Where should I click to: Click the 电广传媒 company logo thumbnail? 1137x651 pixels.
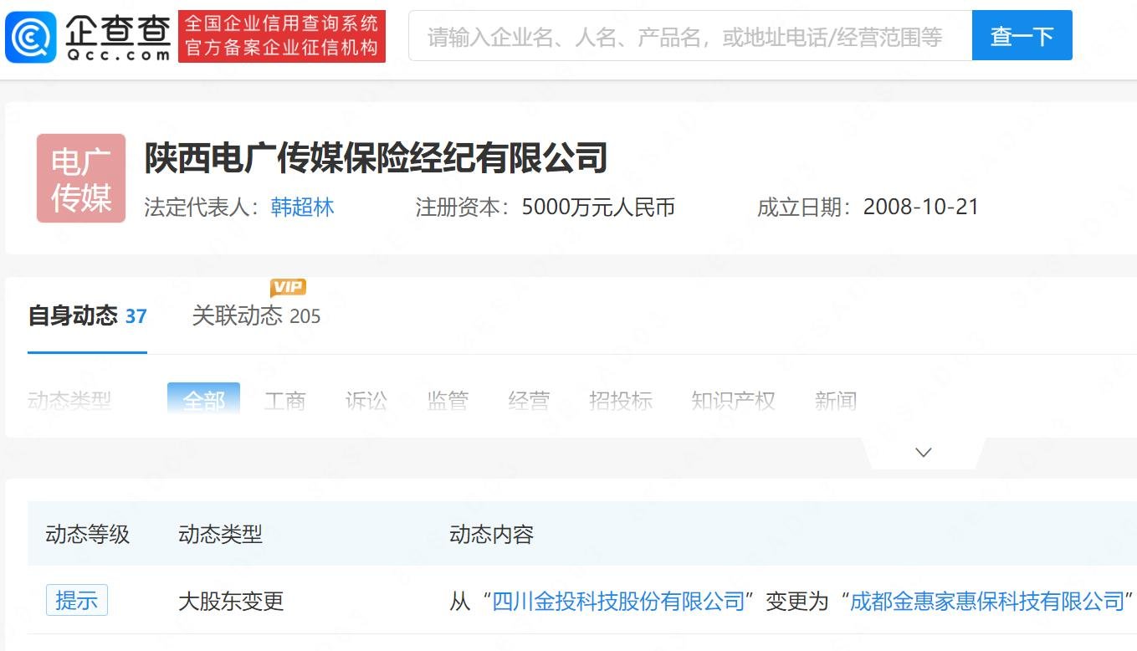point(81,178)
